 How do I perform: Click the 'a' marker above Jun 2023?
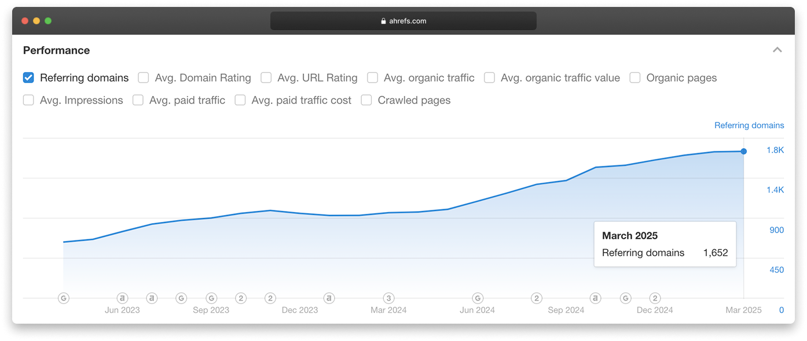(122, 298)
